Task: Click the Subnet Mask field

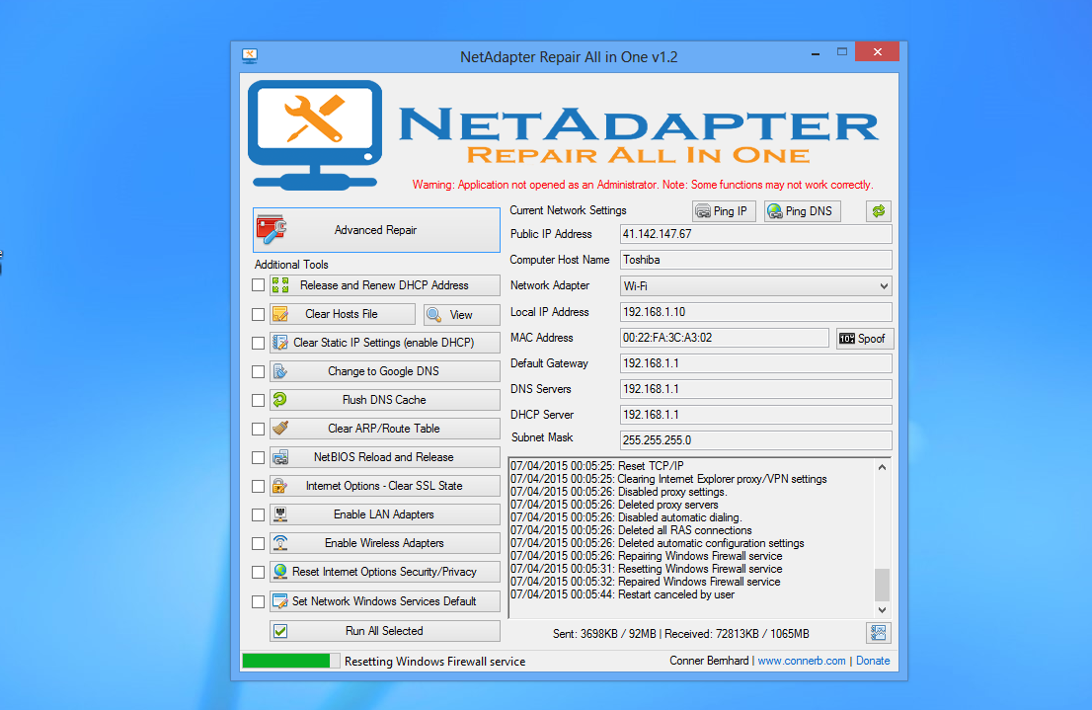Action: coord(755,440)
